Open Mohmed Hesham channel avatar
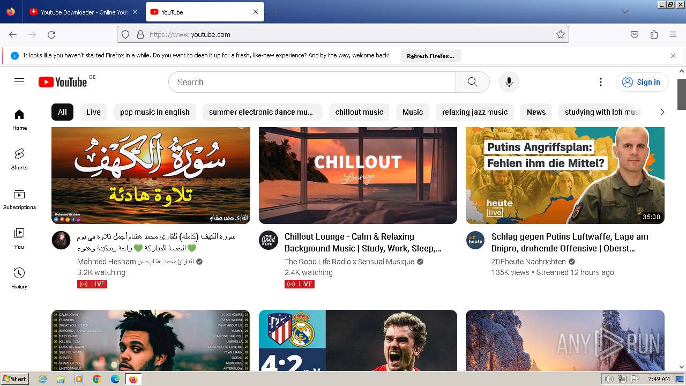The height and width of the screenshot is (386, 686). pos(61,240)
